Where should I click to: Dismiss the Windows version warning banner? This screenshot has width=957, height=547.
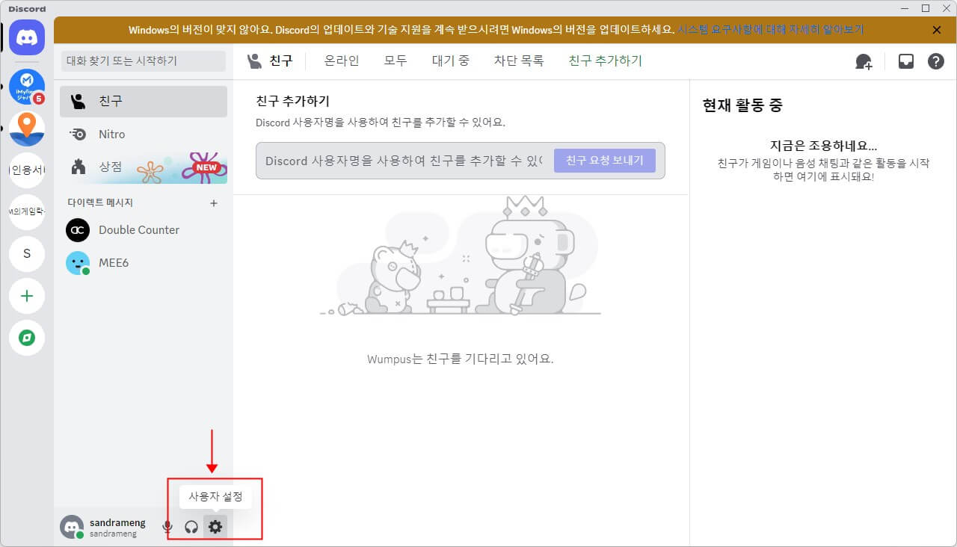(x=936, y=30)
